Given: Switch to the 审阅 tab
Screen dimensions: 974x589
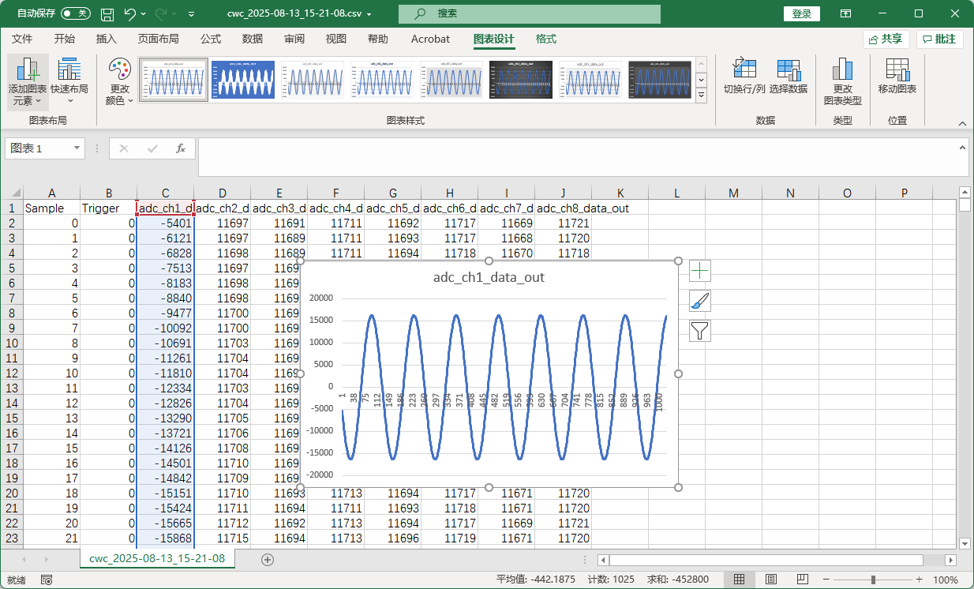Looking at the screenshot, I should [294, 39].
